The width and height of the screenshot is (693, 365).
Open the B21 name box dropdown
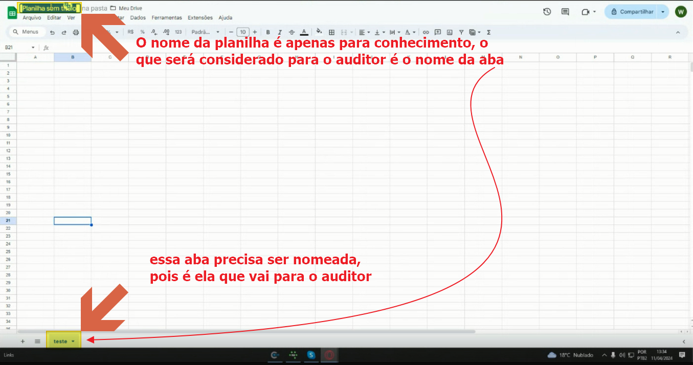33,48
